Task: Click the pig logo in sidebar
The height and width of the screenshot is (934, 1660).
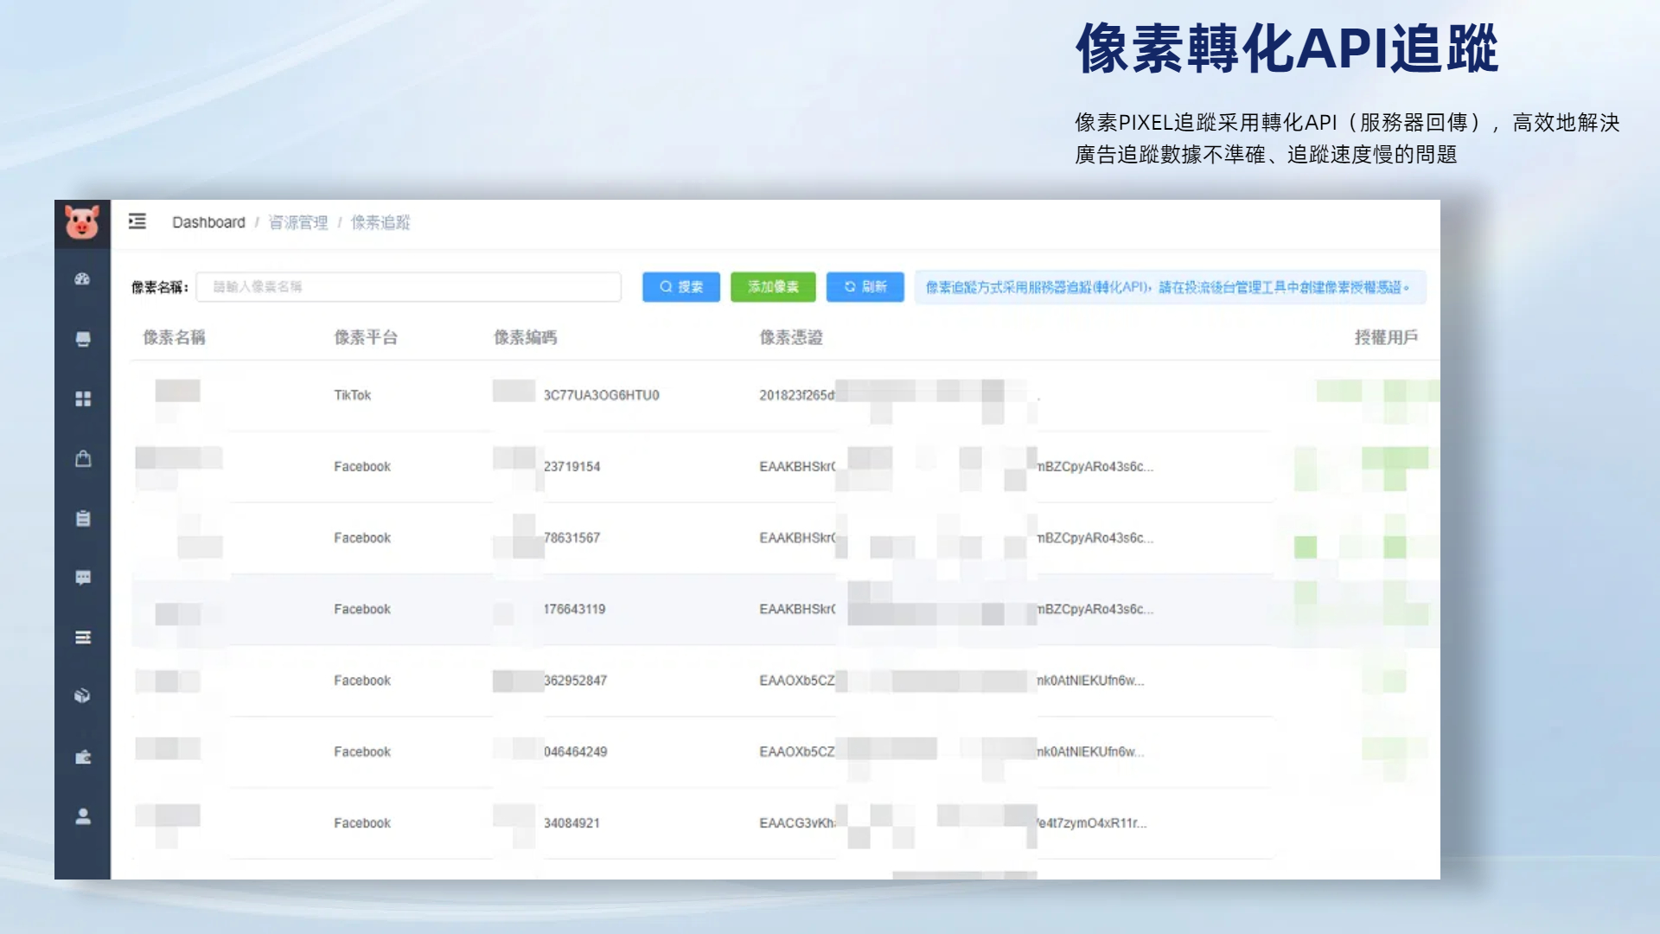Action: tap(82, 223)
